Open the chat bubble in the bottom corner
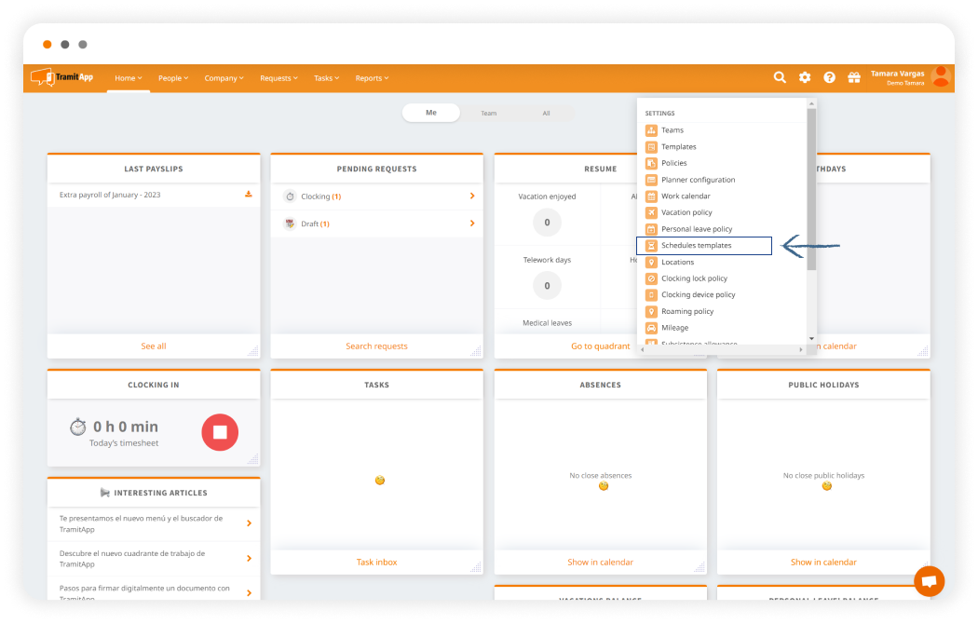Viewport: 978px width, 624px height. (x=930, y=580)
